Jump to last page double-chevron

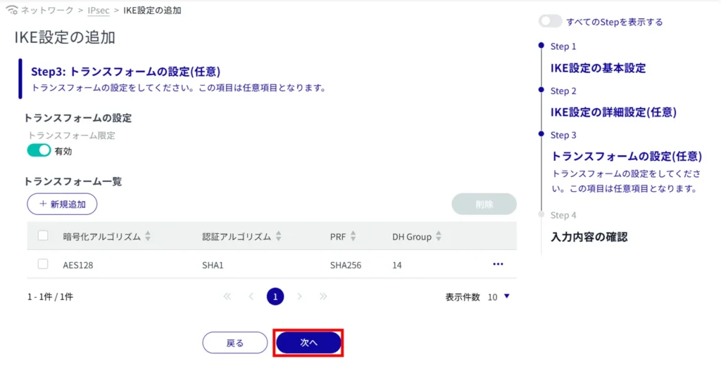click(323, 296)
